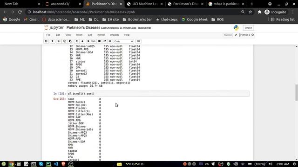Cut selected cells with scissors icon
Viewport: 298px width, 167px height.
(x=59, y=41)
